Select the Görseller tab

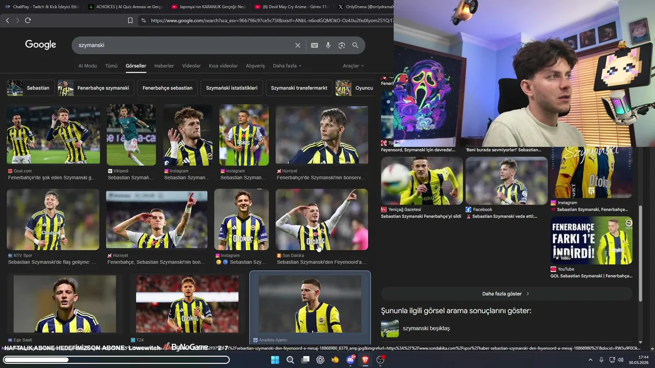pos(136,66)
